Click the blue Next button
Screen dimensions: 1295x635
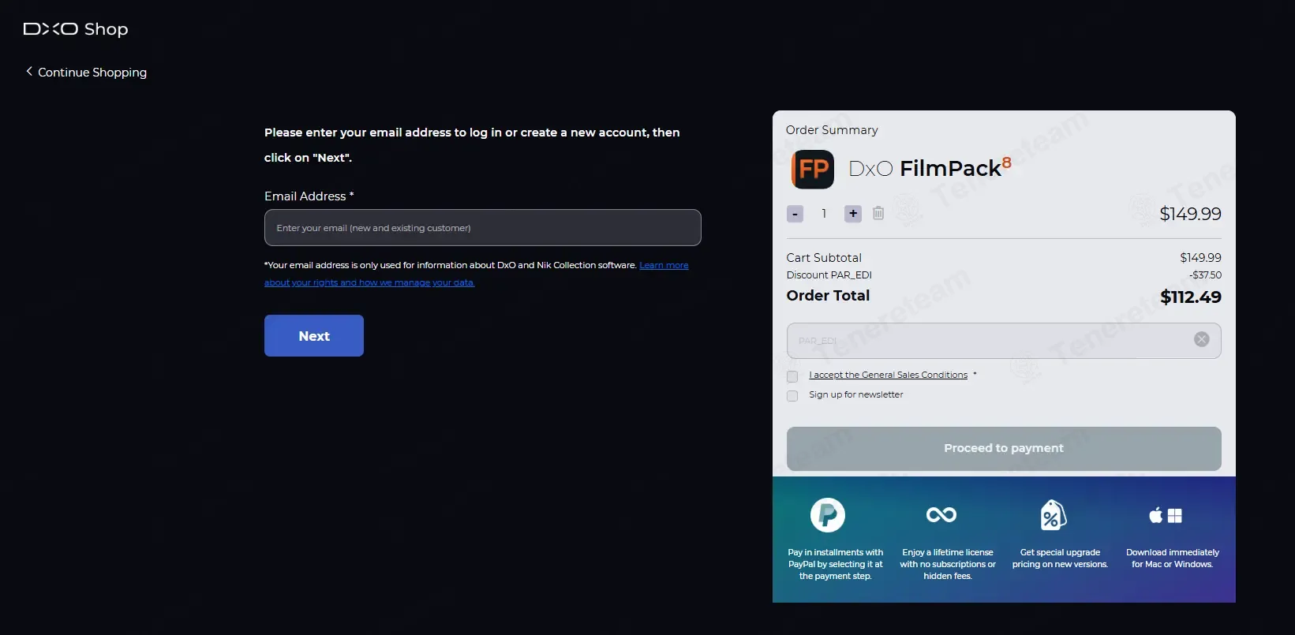(x=314, y=335)
